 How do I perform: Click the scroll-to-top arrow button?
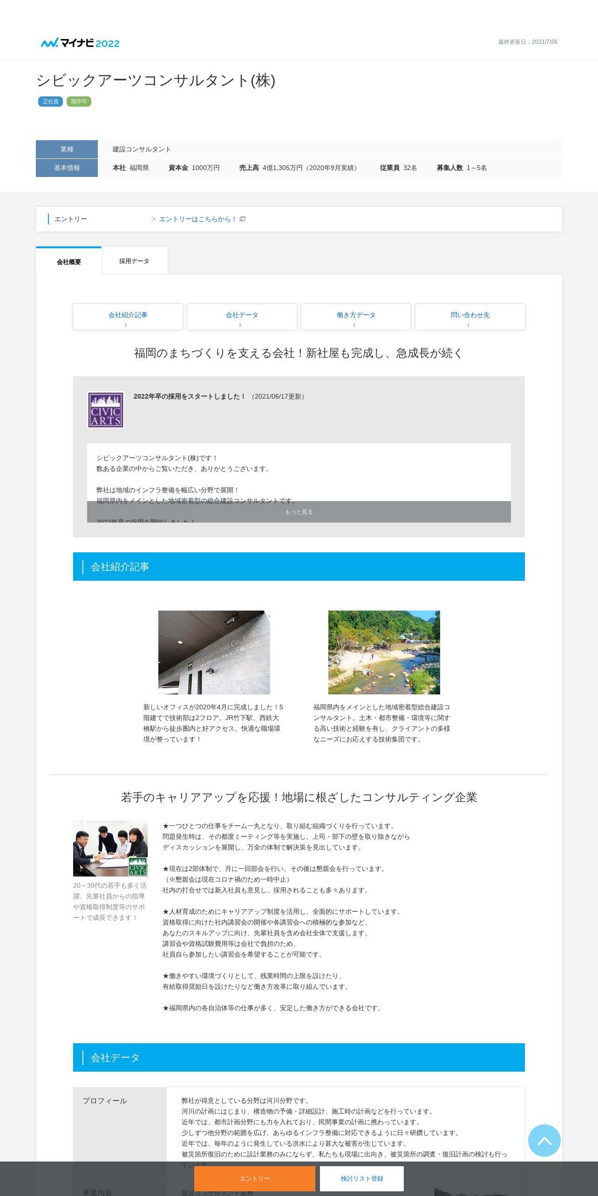click(544, 1141)
